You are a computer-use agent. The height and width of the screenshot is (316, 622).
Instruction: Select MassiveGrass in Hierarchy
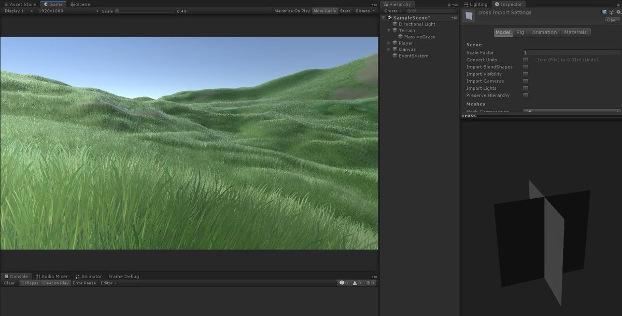point(419,37)
